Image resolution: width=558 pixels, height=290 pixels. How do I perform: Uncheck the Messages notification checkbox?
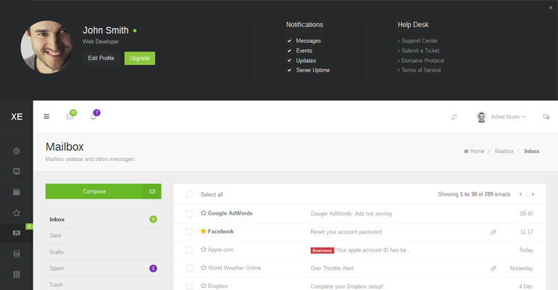tap(289, 41)
